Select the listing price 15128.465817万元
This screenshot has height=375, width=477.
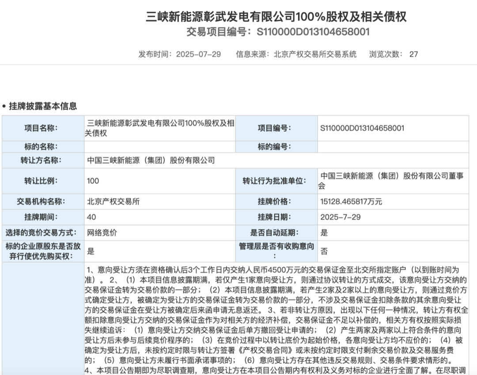[351, 202]
